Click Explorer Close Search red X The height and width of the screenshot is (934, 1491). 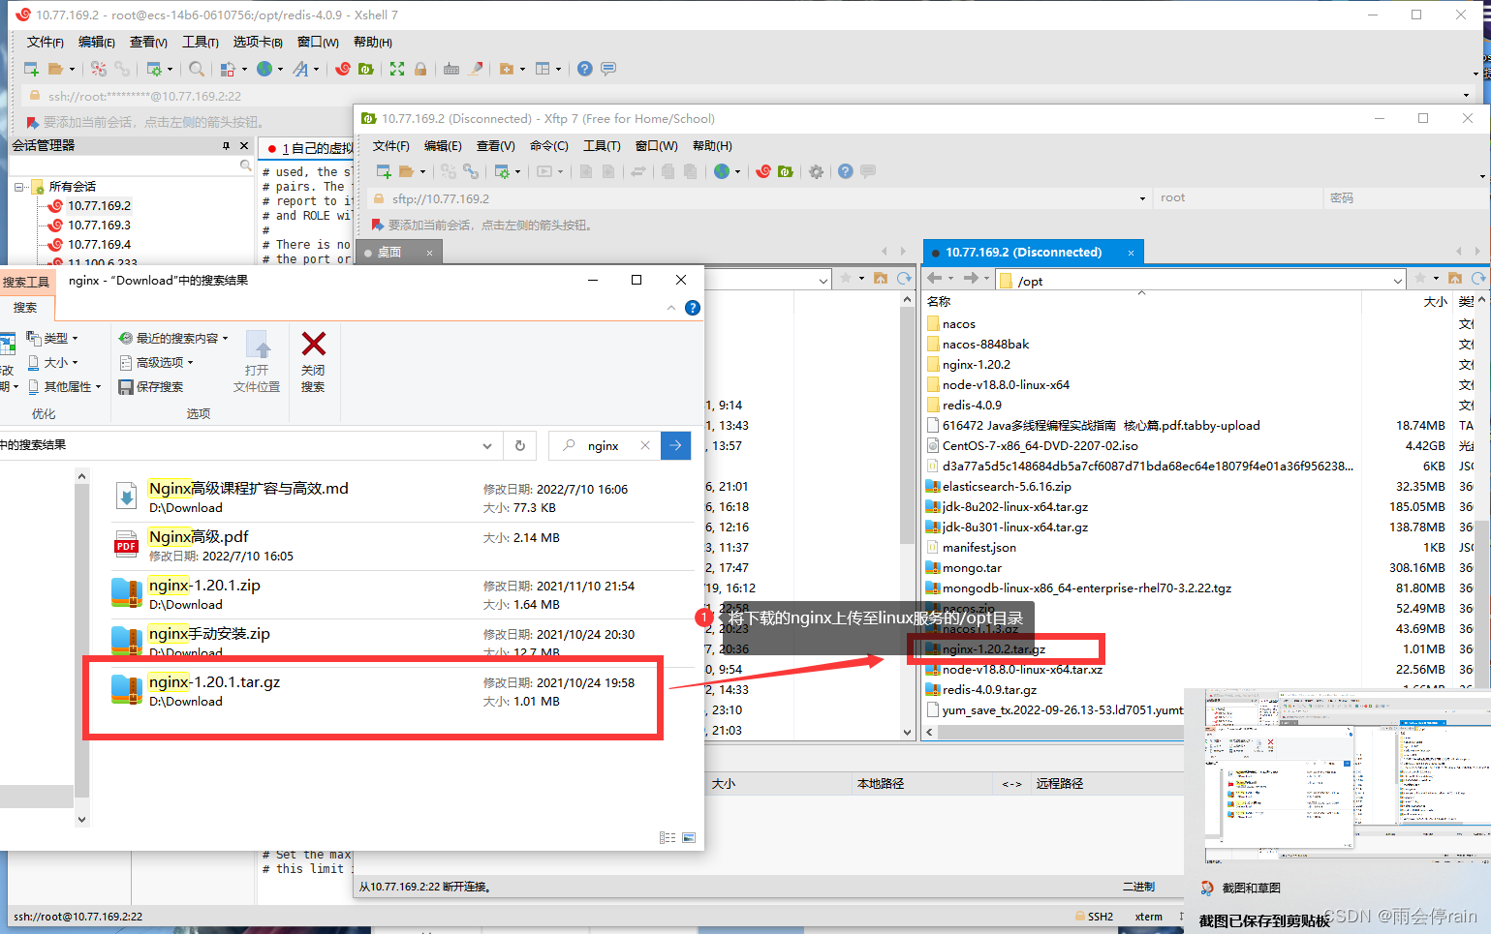tap(314, 345)
